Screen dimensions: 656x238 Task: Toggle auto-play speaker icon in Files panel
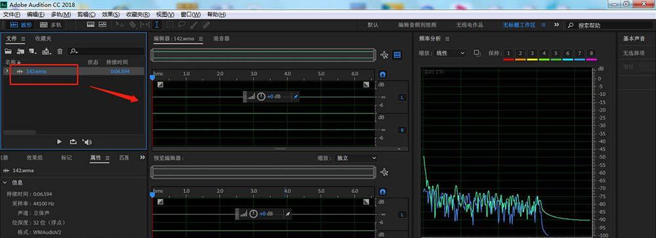pyautogui.click(x=87, y=142)
